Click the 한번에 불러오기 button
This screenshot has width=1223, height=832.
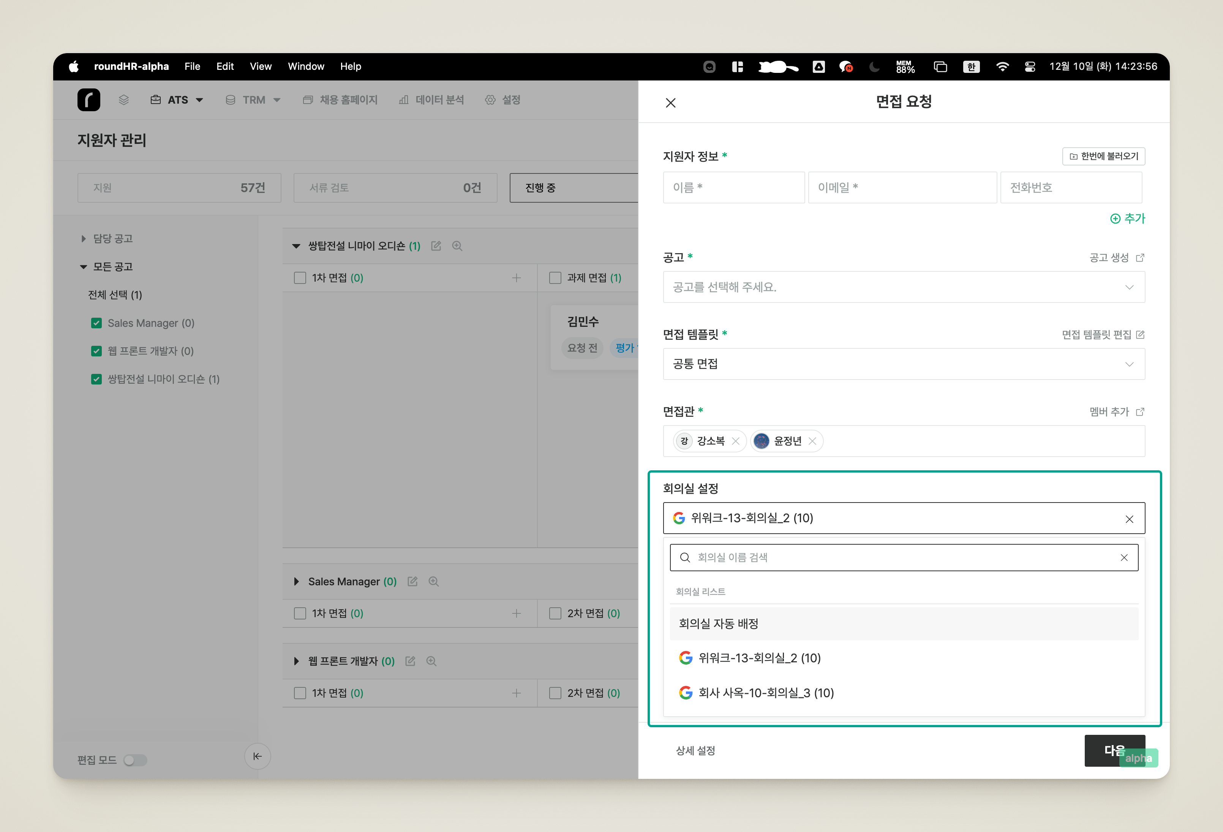pyautogui.click(x=1103, y=156)
